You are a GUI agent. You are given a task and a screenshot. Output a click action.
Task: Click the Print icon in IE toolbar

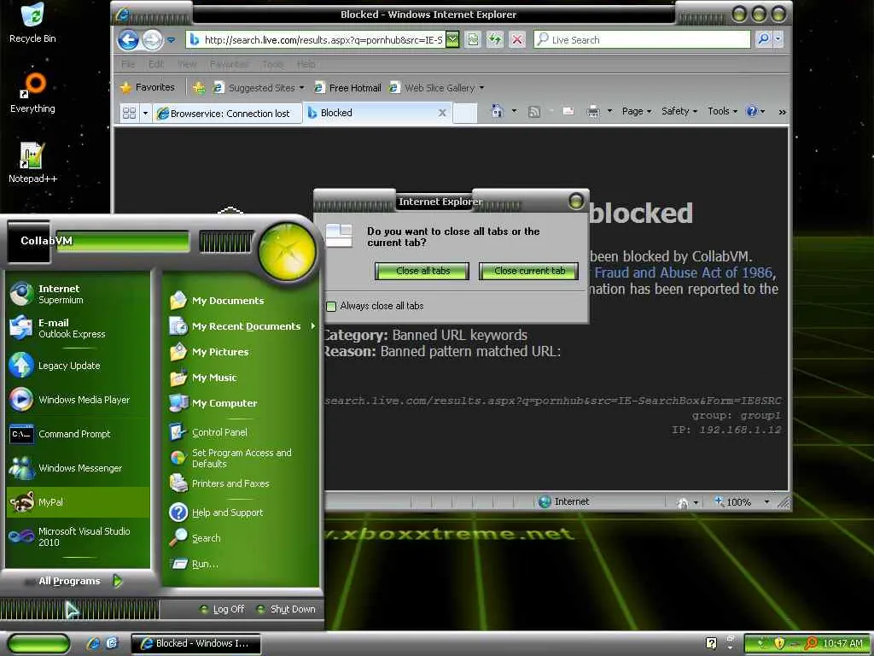click(x=593, y=112)
